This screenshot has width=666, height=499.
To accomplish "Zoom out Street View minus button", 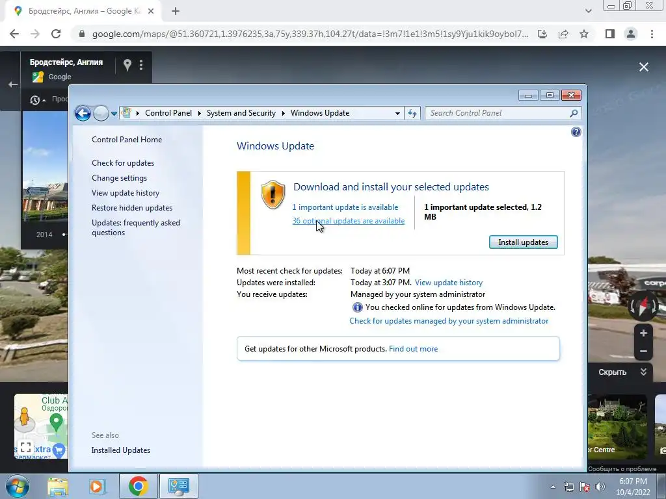I will 643,352.
